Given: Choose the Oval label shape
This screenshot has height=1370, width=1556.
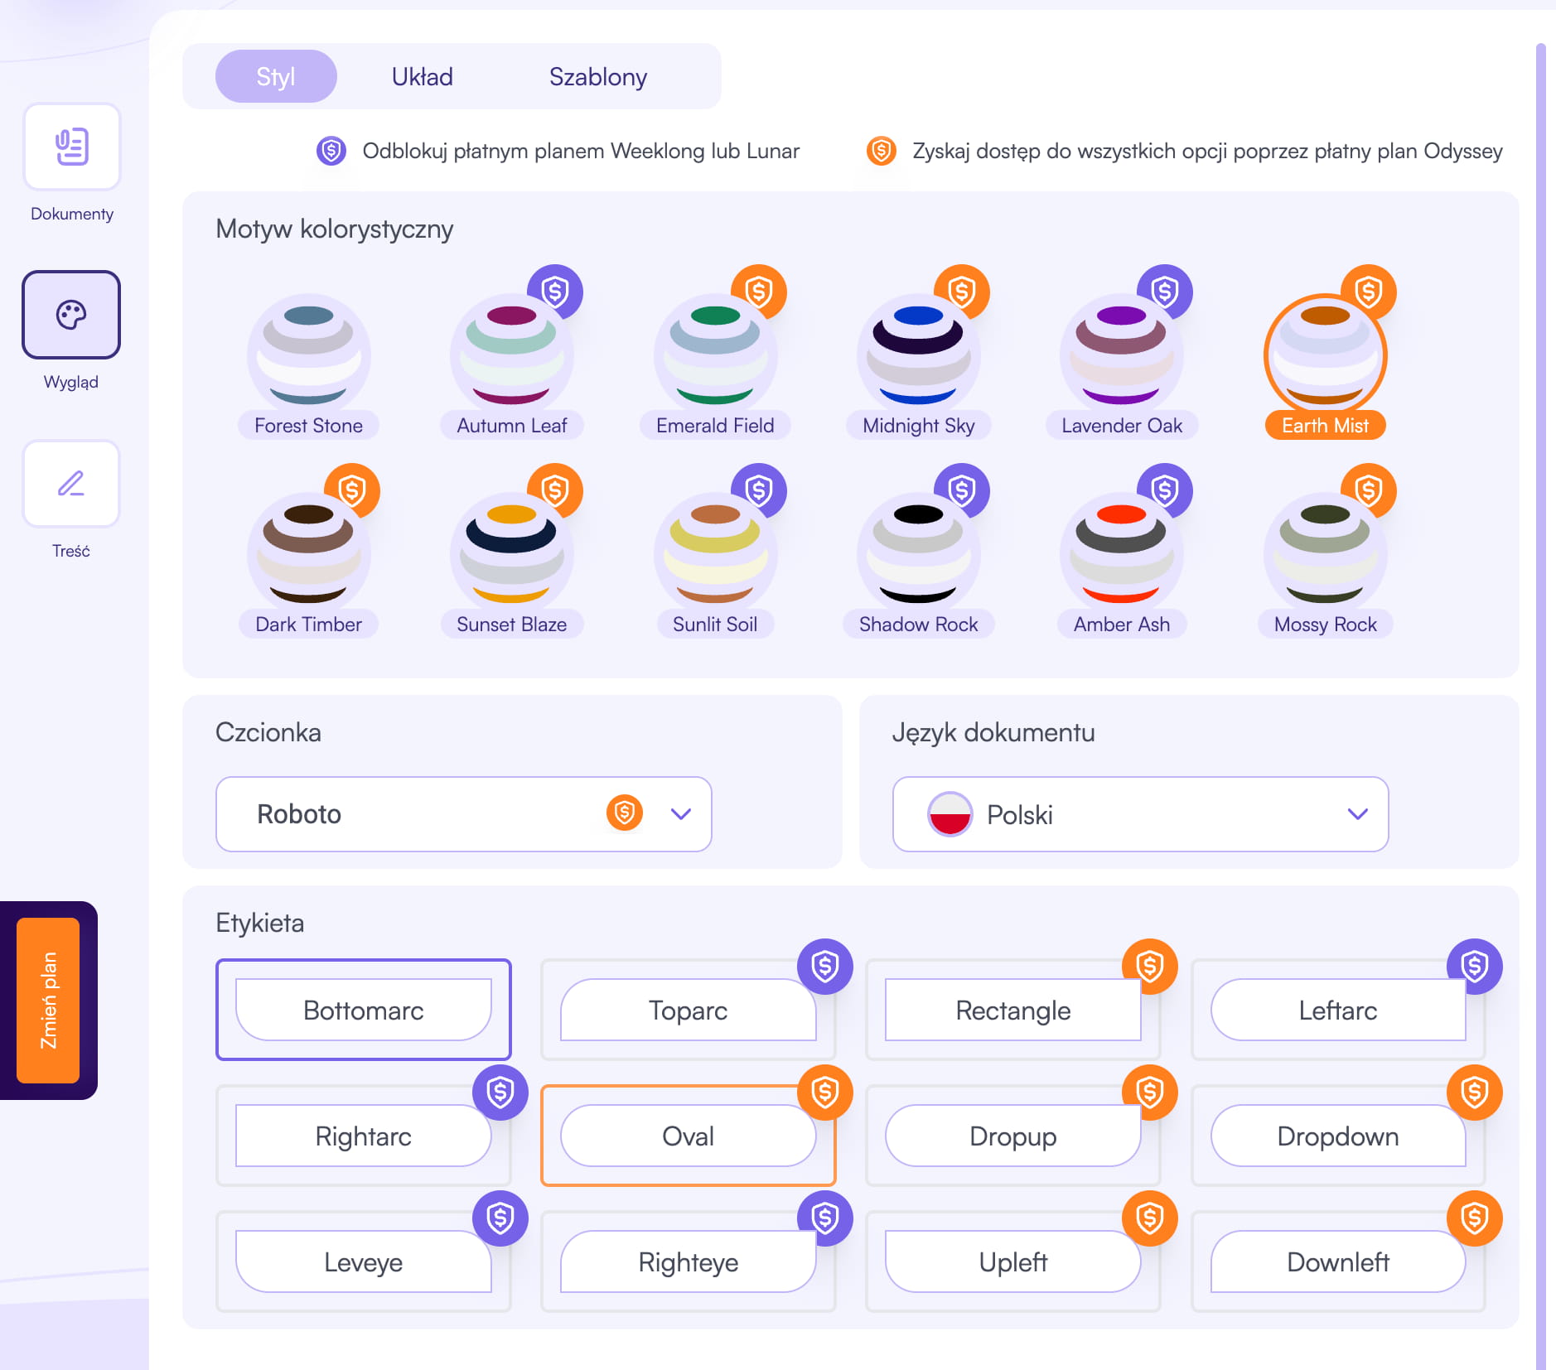Looking at the screenshot, I should pos(689,1136).
